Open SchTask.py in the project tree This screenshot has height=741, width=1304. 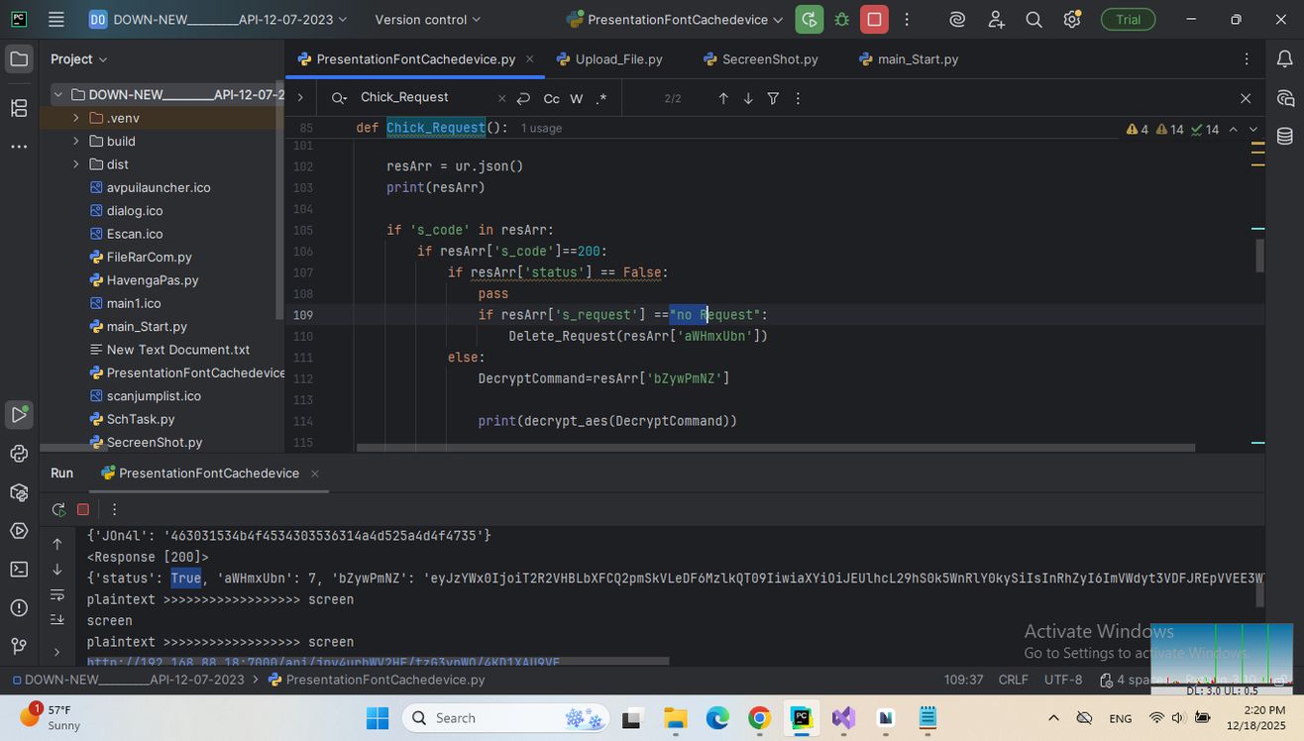tap(141, 419)
